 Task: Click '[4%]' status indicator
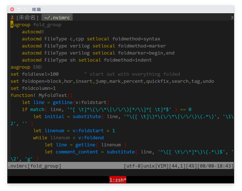(x=191, y=166)
